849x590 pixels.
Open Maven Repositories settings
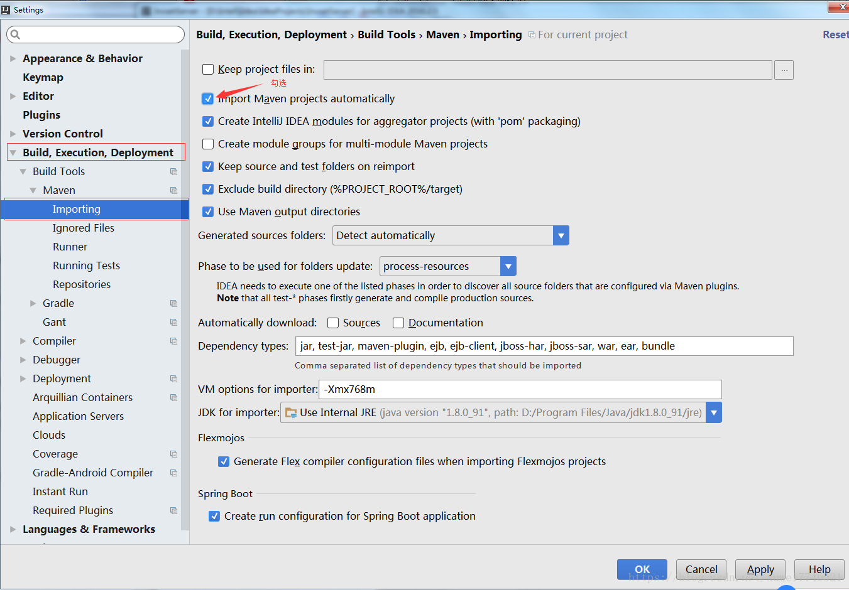[x=82, y=284]
